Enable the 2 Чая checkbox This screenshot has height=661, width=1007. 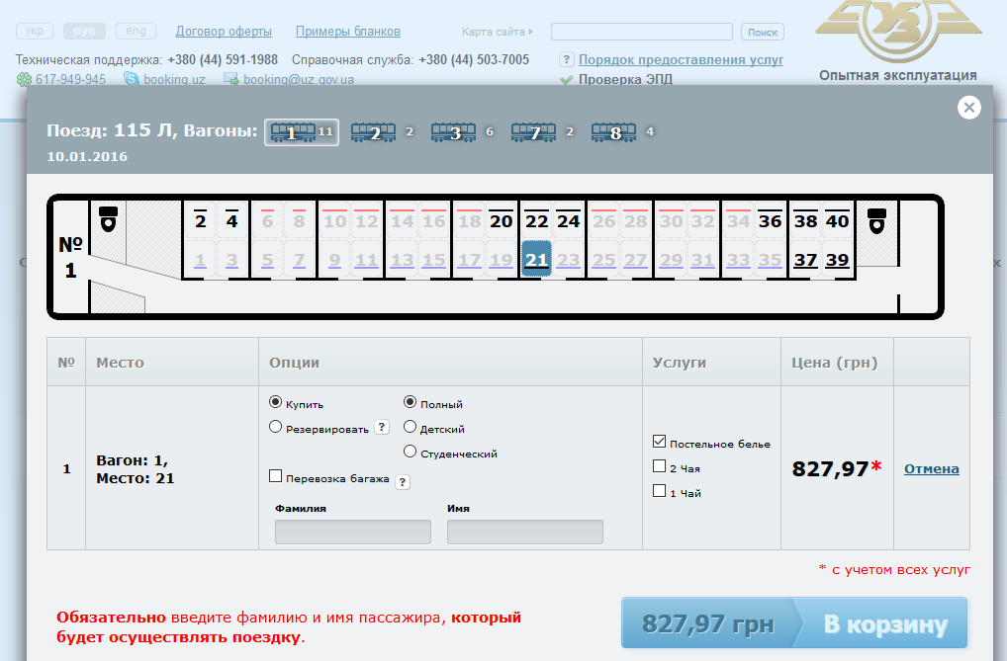(x=659, y=466)
